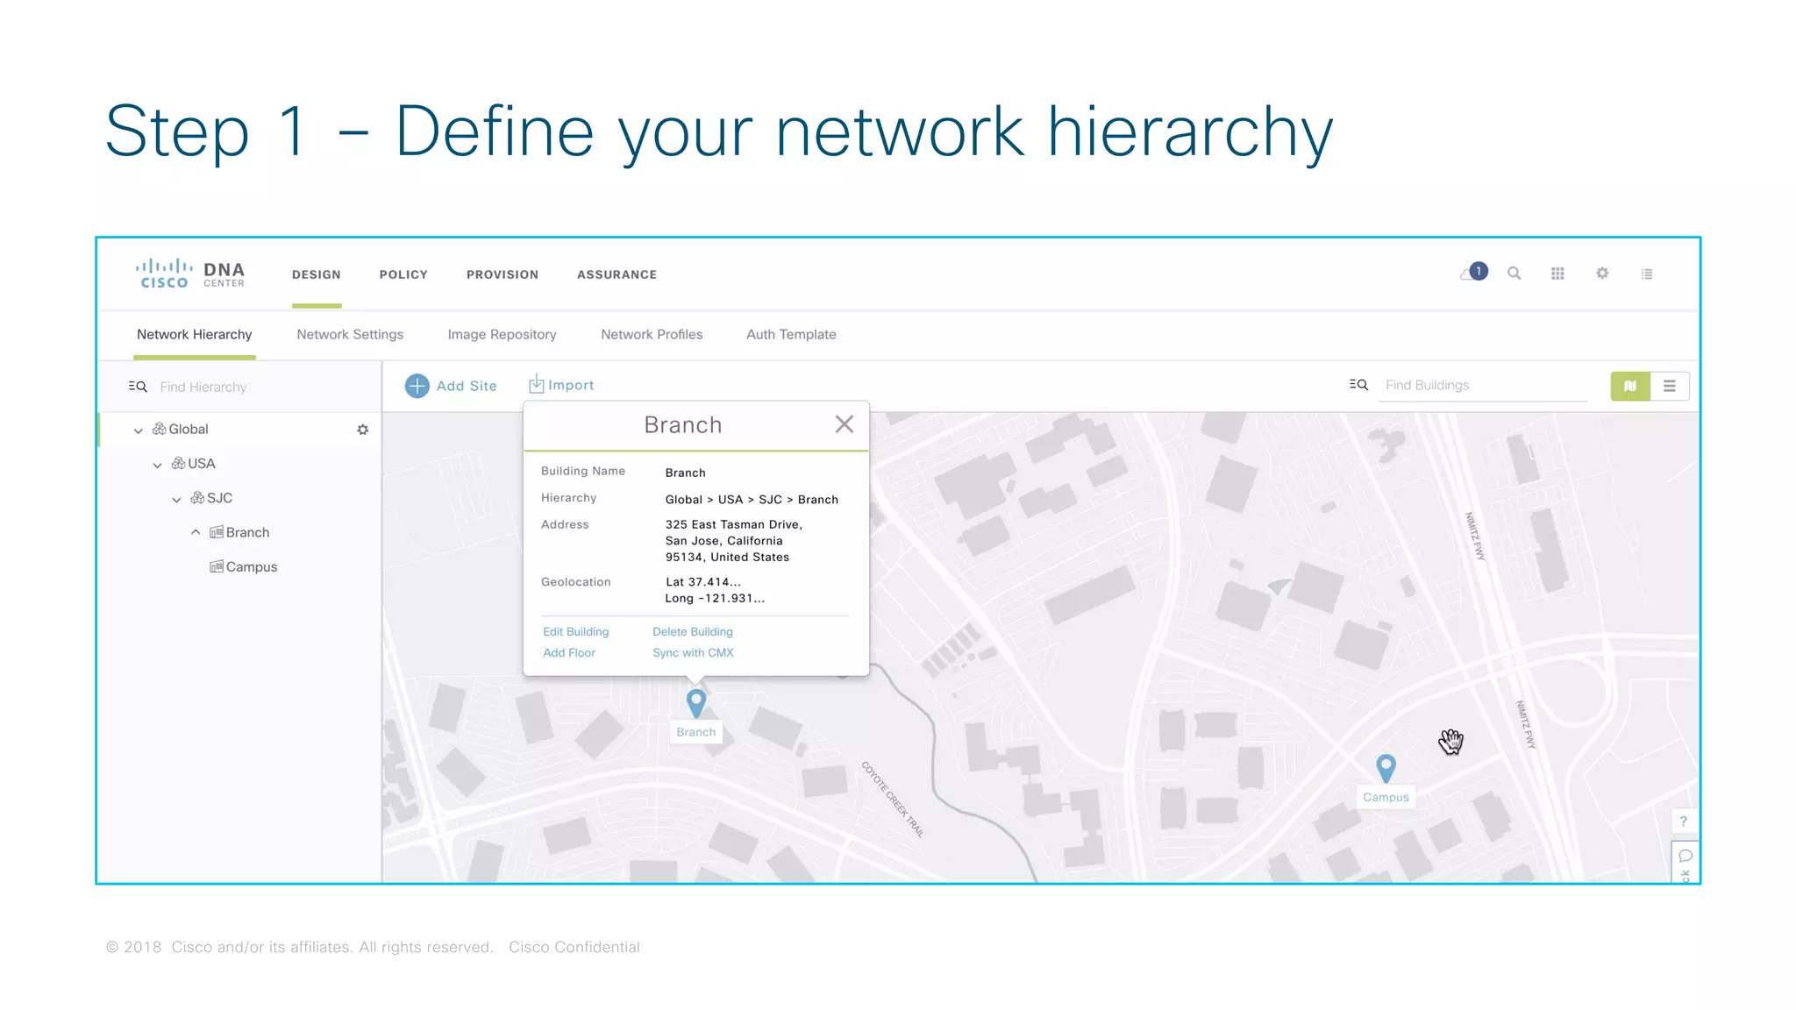The height and width of the screenshot is (1010, 1796).
Task: Select the Network Hierarchy tab
Action: coord(194,334)
